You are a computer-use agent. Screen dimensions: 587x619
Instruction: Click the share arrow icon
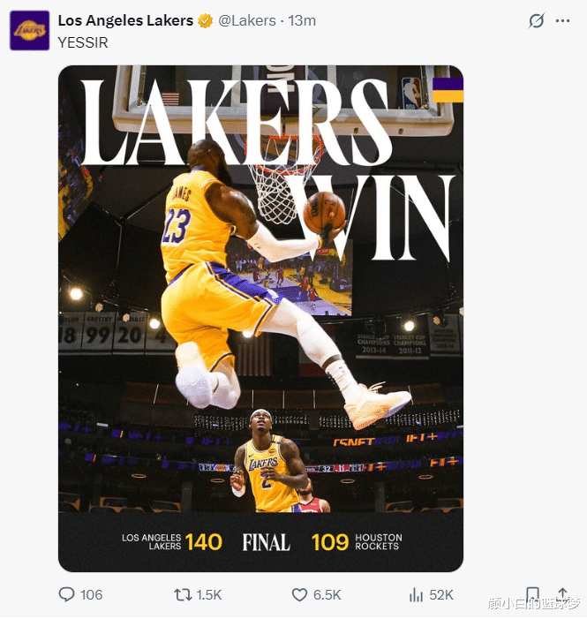pyautogui.click(x=562, y=594)
